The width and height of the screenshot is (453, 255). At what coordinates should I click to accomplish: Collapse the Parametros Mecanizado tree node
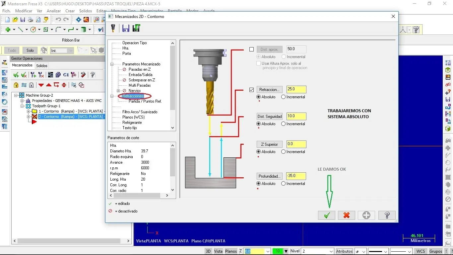click(x=112, y=64)
